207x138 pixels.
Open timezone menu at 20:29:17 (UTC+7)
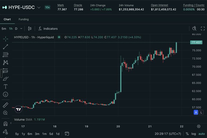(x=168, y=134)
